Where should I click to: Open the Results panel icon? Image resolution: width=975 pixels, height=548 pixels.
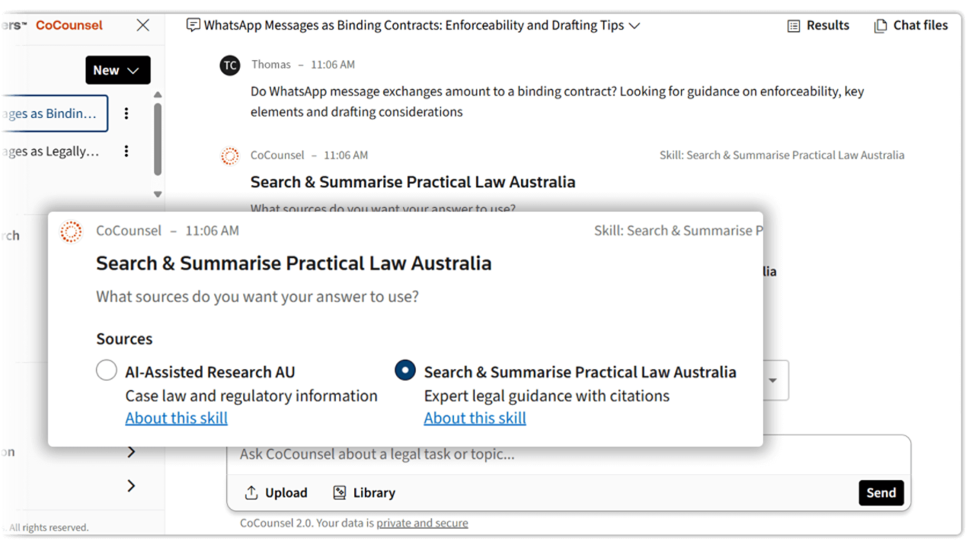[x=794, y=25]
